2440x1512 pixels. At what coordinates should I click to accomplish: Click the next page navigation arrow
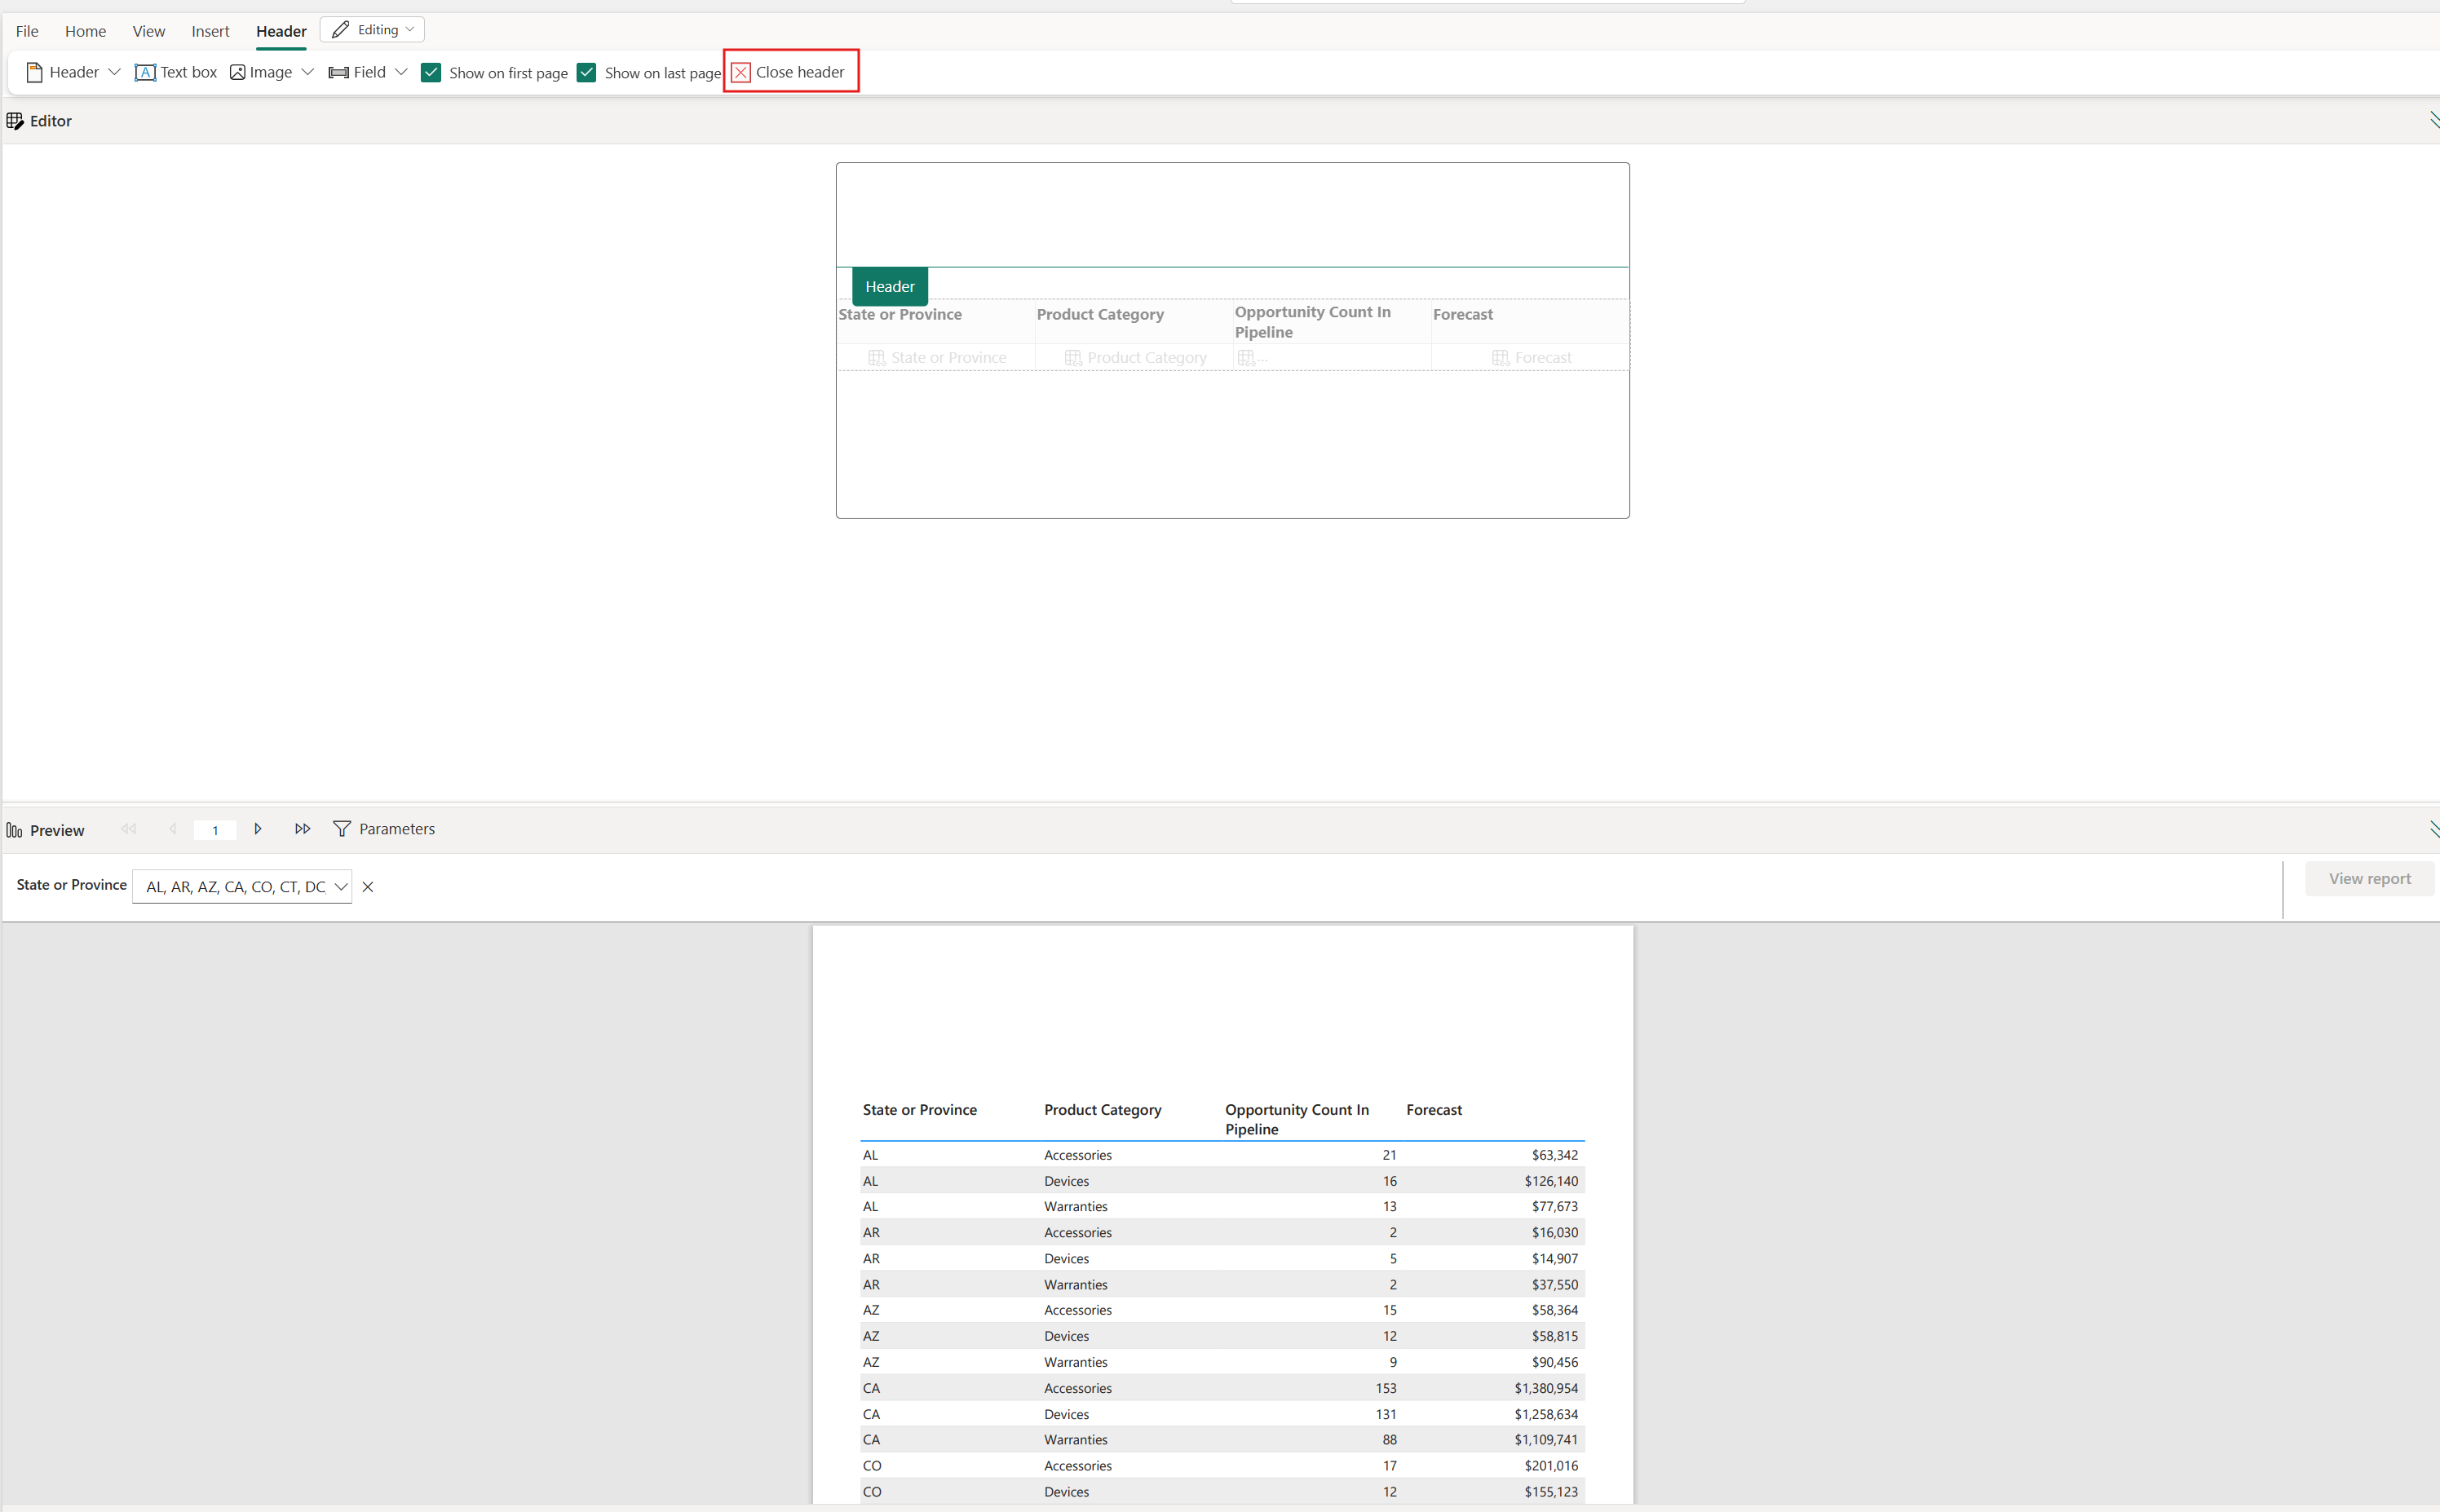258,829
